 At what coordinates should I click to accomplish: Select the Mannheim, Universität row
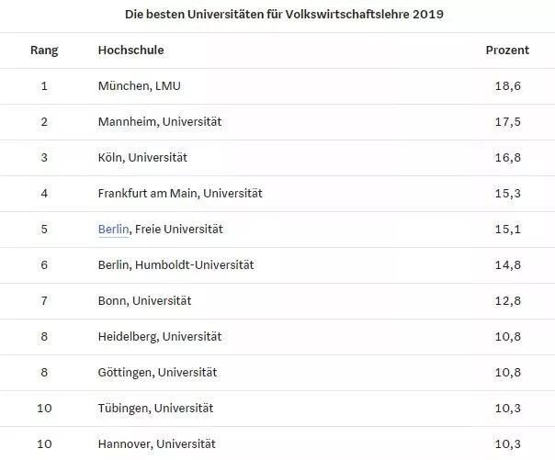click(x=277, y=122)
